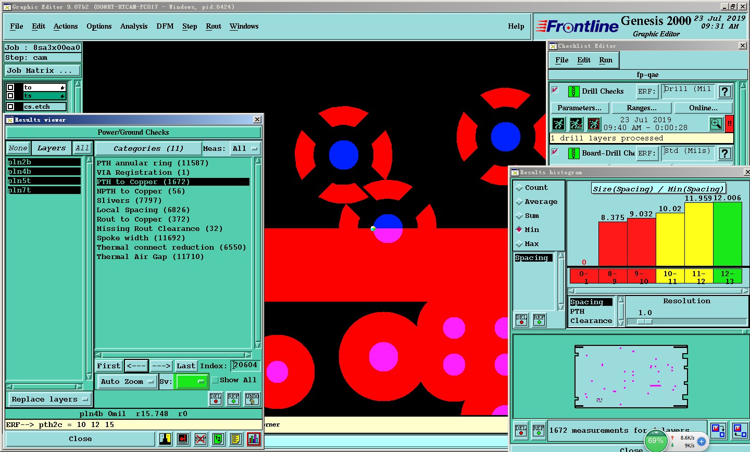Open Size(Spacing) / Min(Spacing) selector
Viewport: 750px width, 452px height.
(x=658, y=189)
